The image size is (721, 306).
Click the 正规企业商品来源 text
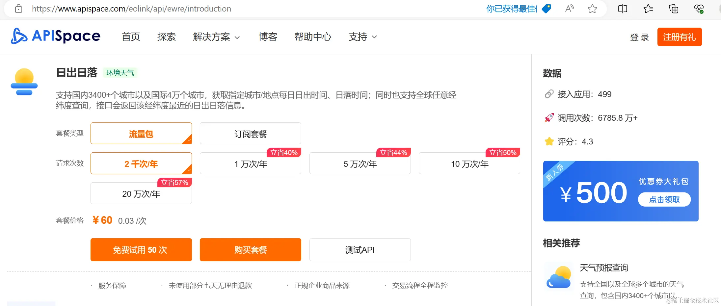322,285
